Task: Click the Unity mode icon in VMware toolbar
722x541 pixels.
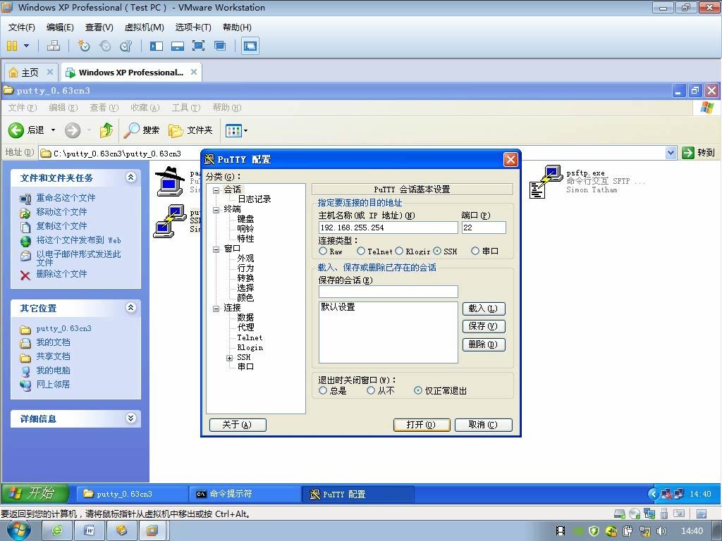Action: 220,46
